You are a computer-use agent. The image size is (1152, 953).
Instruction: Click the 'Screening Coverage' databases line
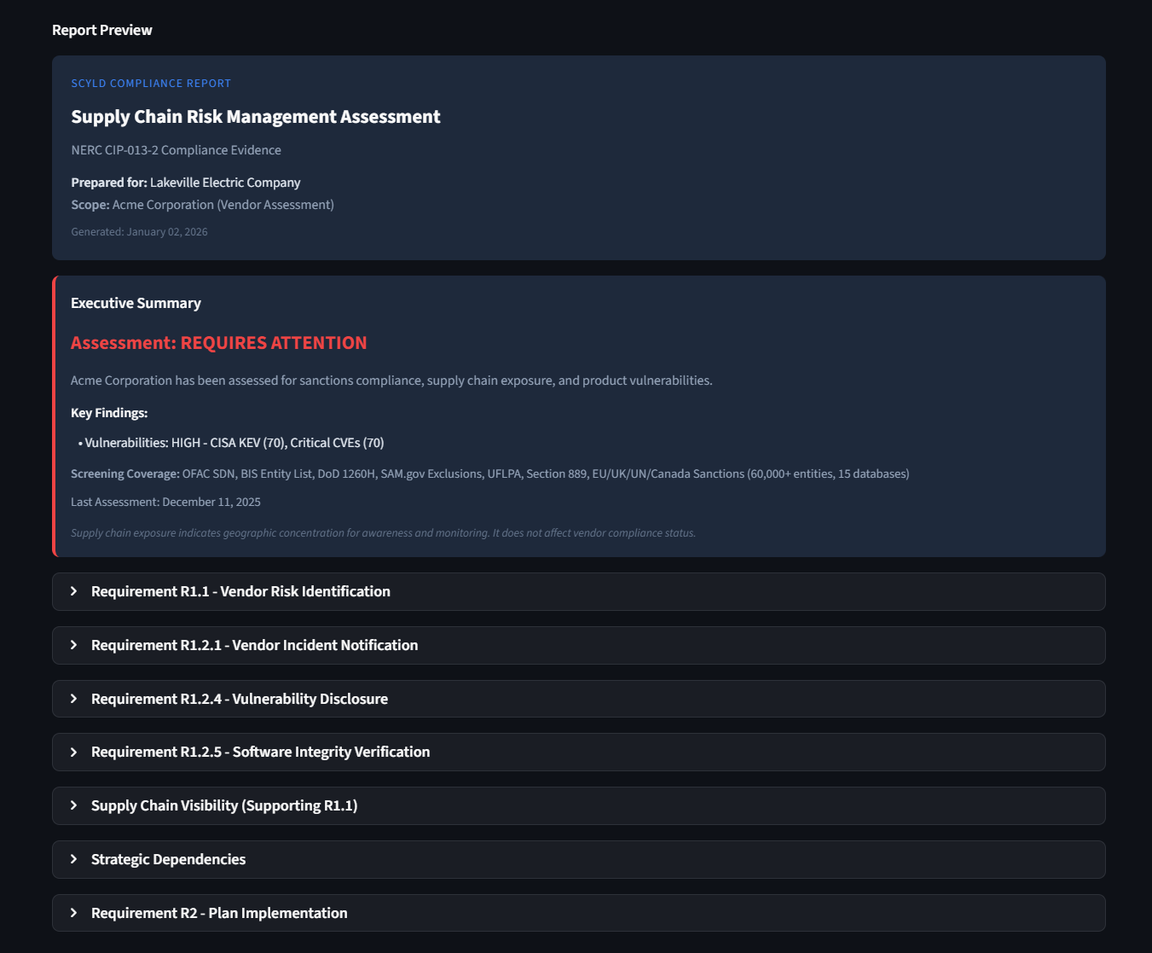tap(490, 474)
